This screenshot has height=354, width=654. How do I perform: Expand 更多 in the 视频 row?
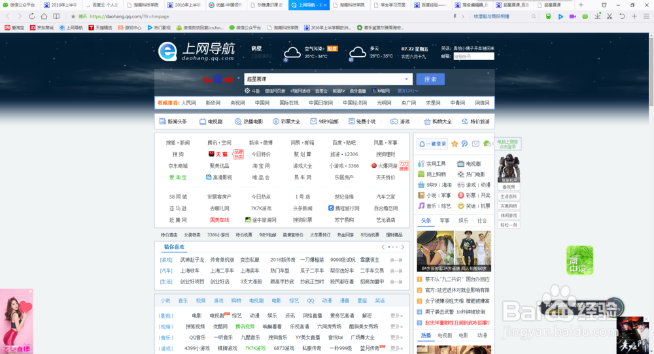point(397,327)
